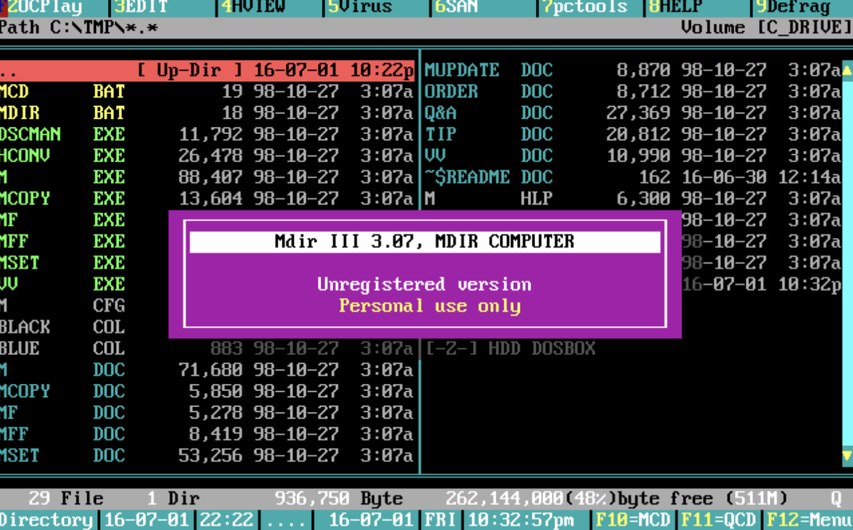
Task: Select the MCOPY DOC file
Action: (207, 392)
